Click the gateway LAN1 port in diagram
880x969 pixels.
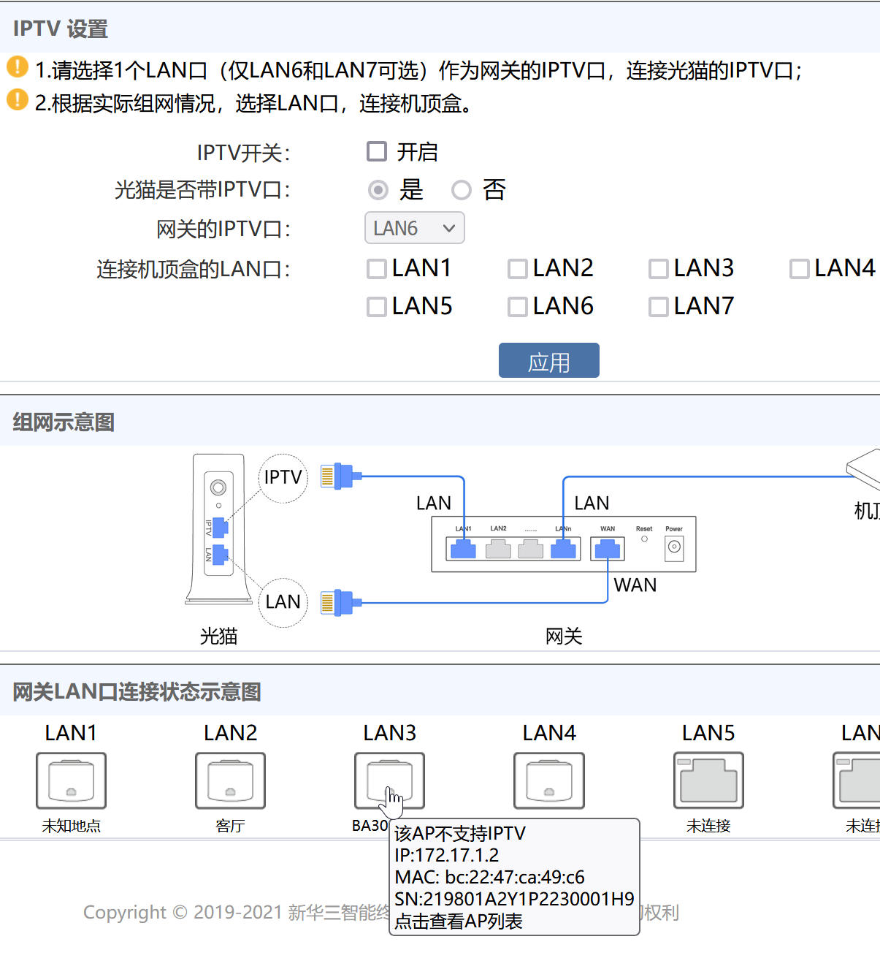pyautogui.click(x=463, y=549)
